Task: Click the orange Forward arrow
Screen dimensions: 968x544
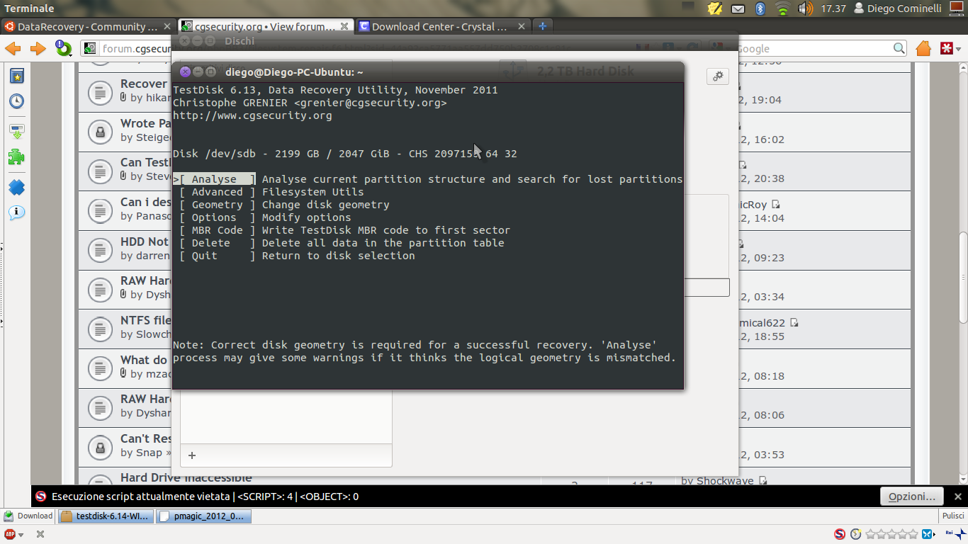Action: tap(38, 49)
